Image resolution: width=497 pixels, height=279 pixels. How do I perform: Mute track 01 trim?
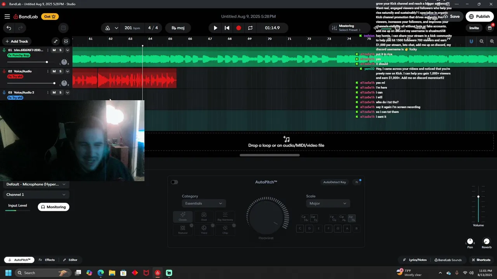(x=54, y=50)
